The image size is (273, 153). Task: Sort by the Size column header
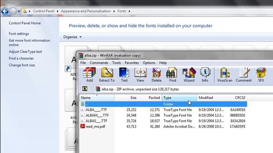point(126,98)
